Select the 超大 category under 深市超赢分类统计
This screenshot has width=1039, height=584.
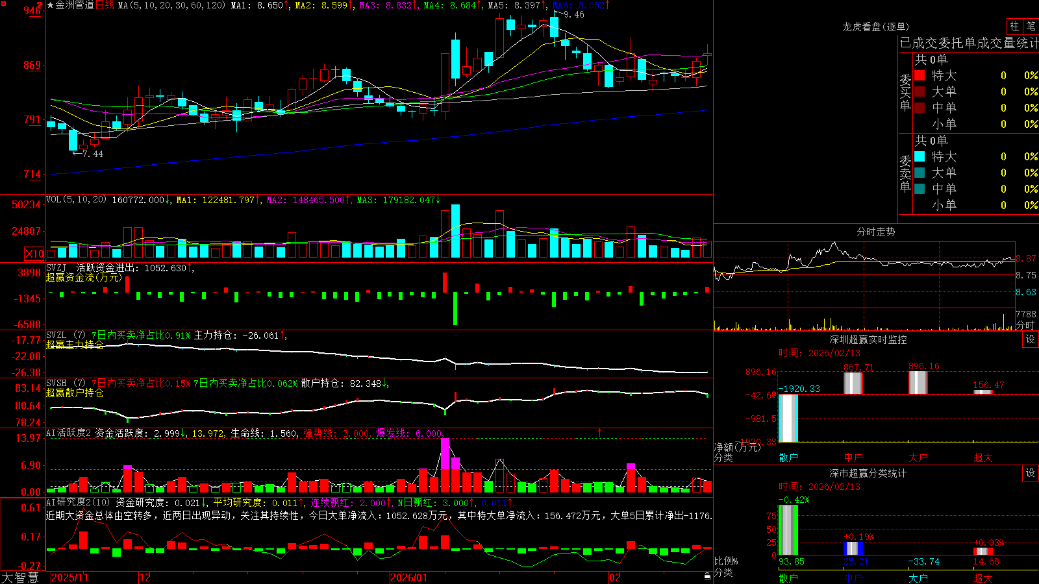coord(983,578)
